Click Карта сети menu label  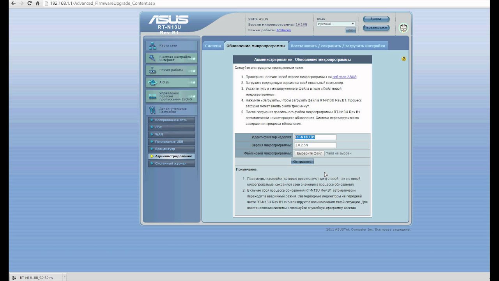(168, 46)
